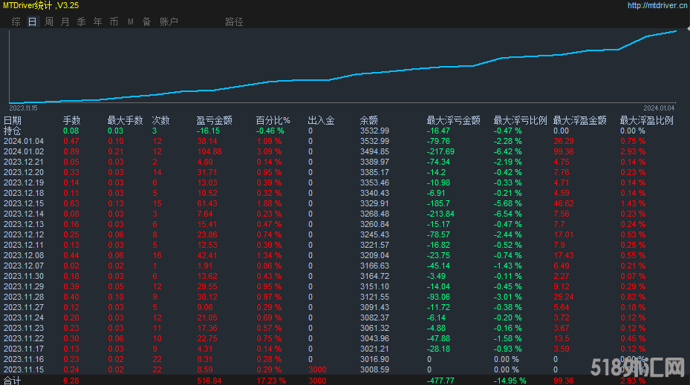Switch to the 月 monthly tab
This screenshot has height=385, width=690.
pyautogui.click(x=65, y=22)
